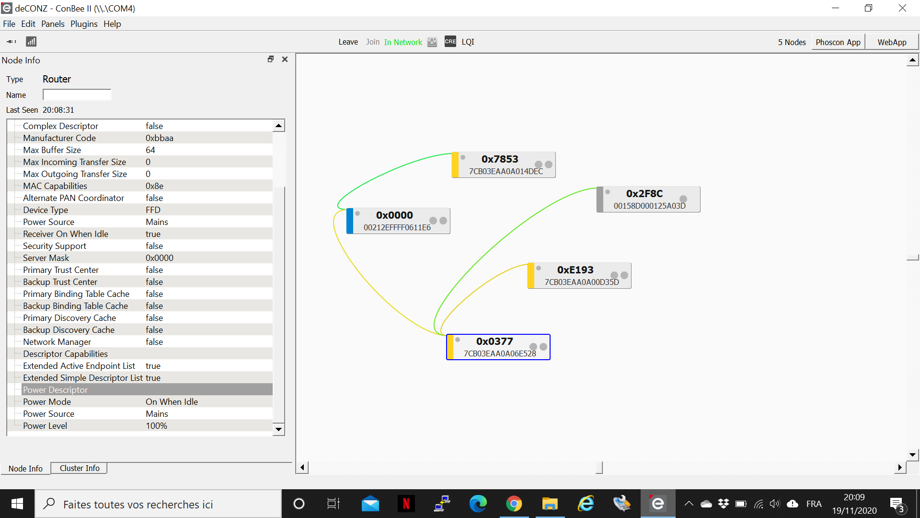Select the MAC Capabilities row
Screen dimensions: 920x518
(147, 186)
